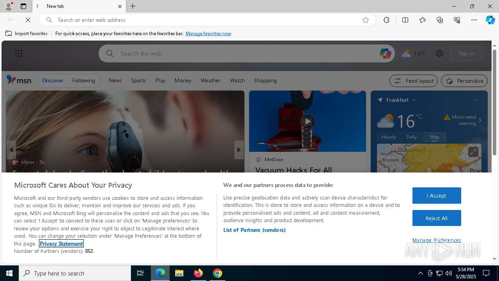Select the Following tab
499x281 pixels.
point(83,80)
